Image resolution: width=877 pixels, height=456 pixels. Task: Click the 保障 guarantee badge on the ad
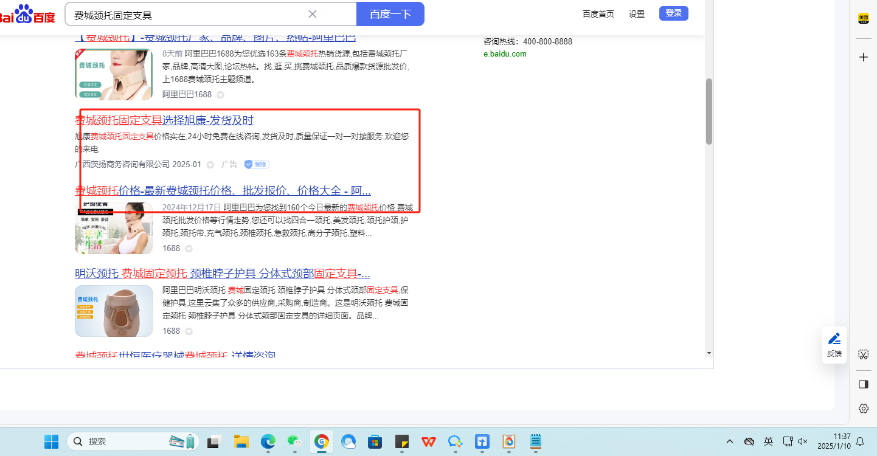257,164
